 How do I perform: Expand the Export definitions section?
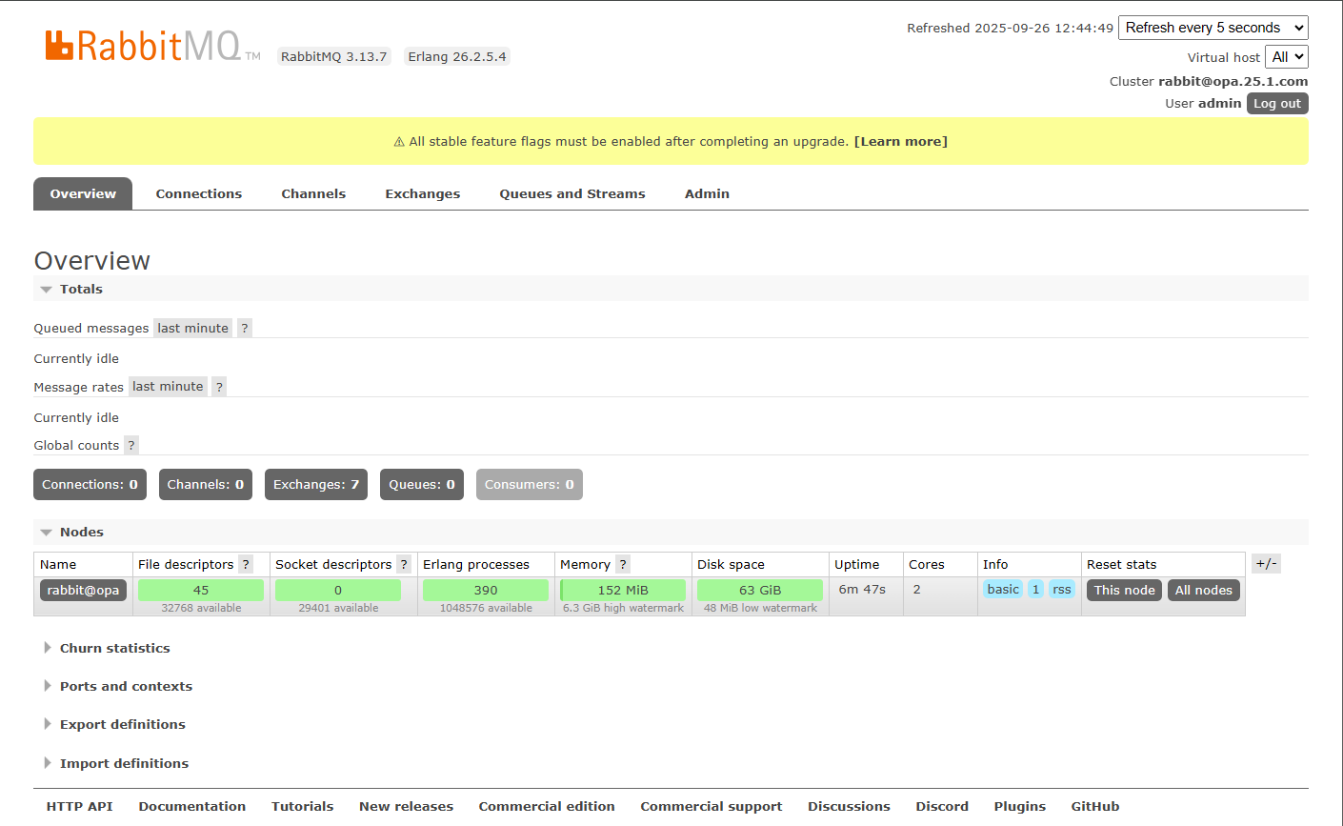[122, 724]
